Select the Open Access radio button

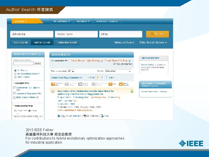click(15, 77)
